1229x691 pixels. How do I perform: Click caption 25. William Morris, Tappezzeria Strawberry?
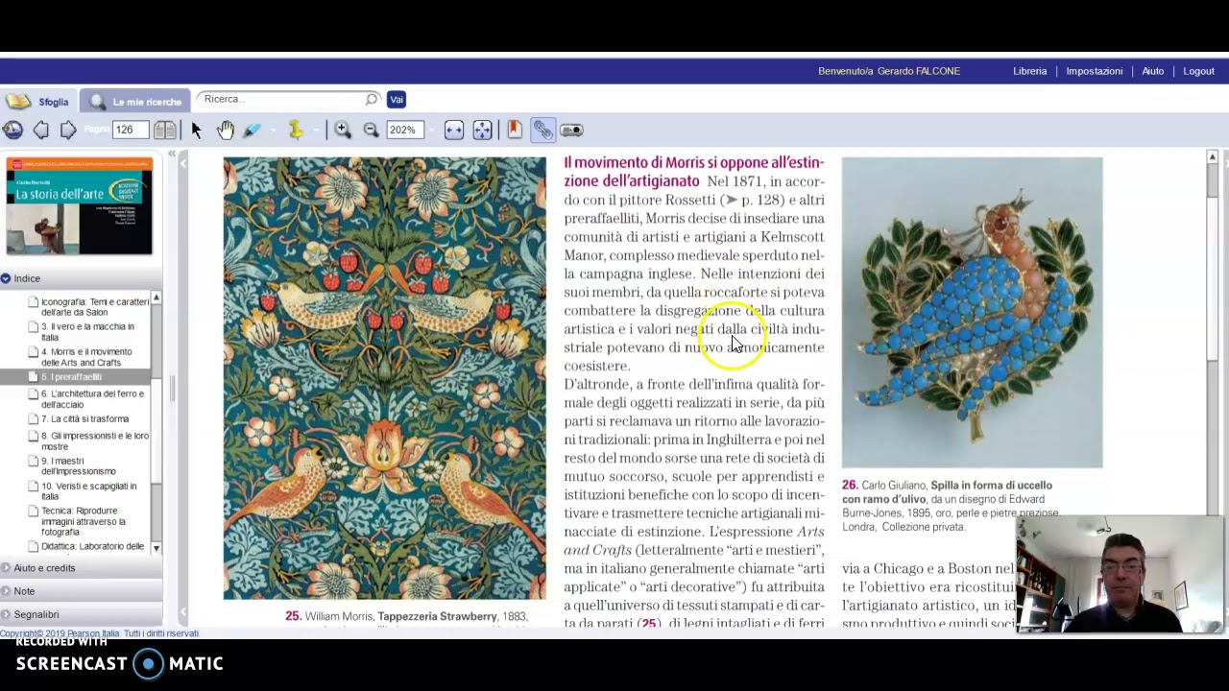tap(406, 616)
